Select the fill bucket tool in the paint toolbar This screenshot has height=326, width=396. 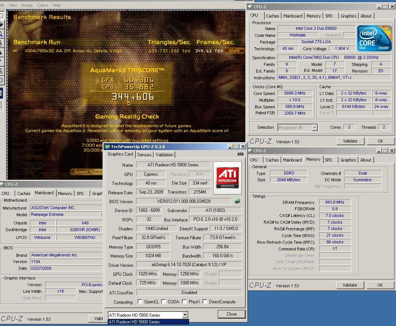[x=1, y=25]
